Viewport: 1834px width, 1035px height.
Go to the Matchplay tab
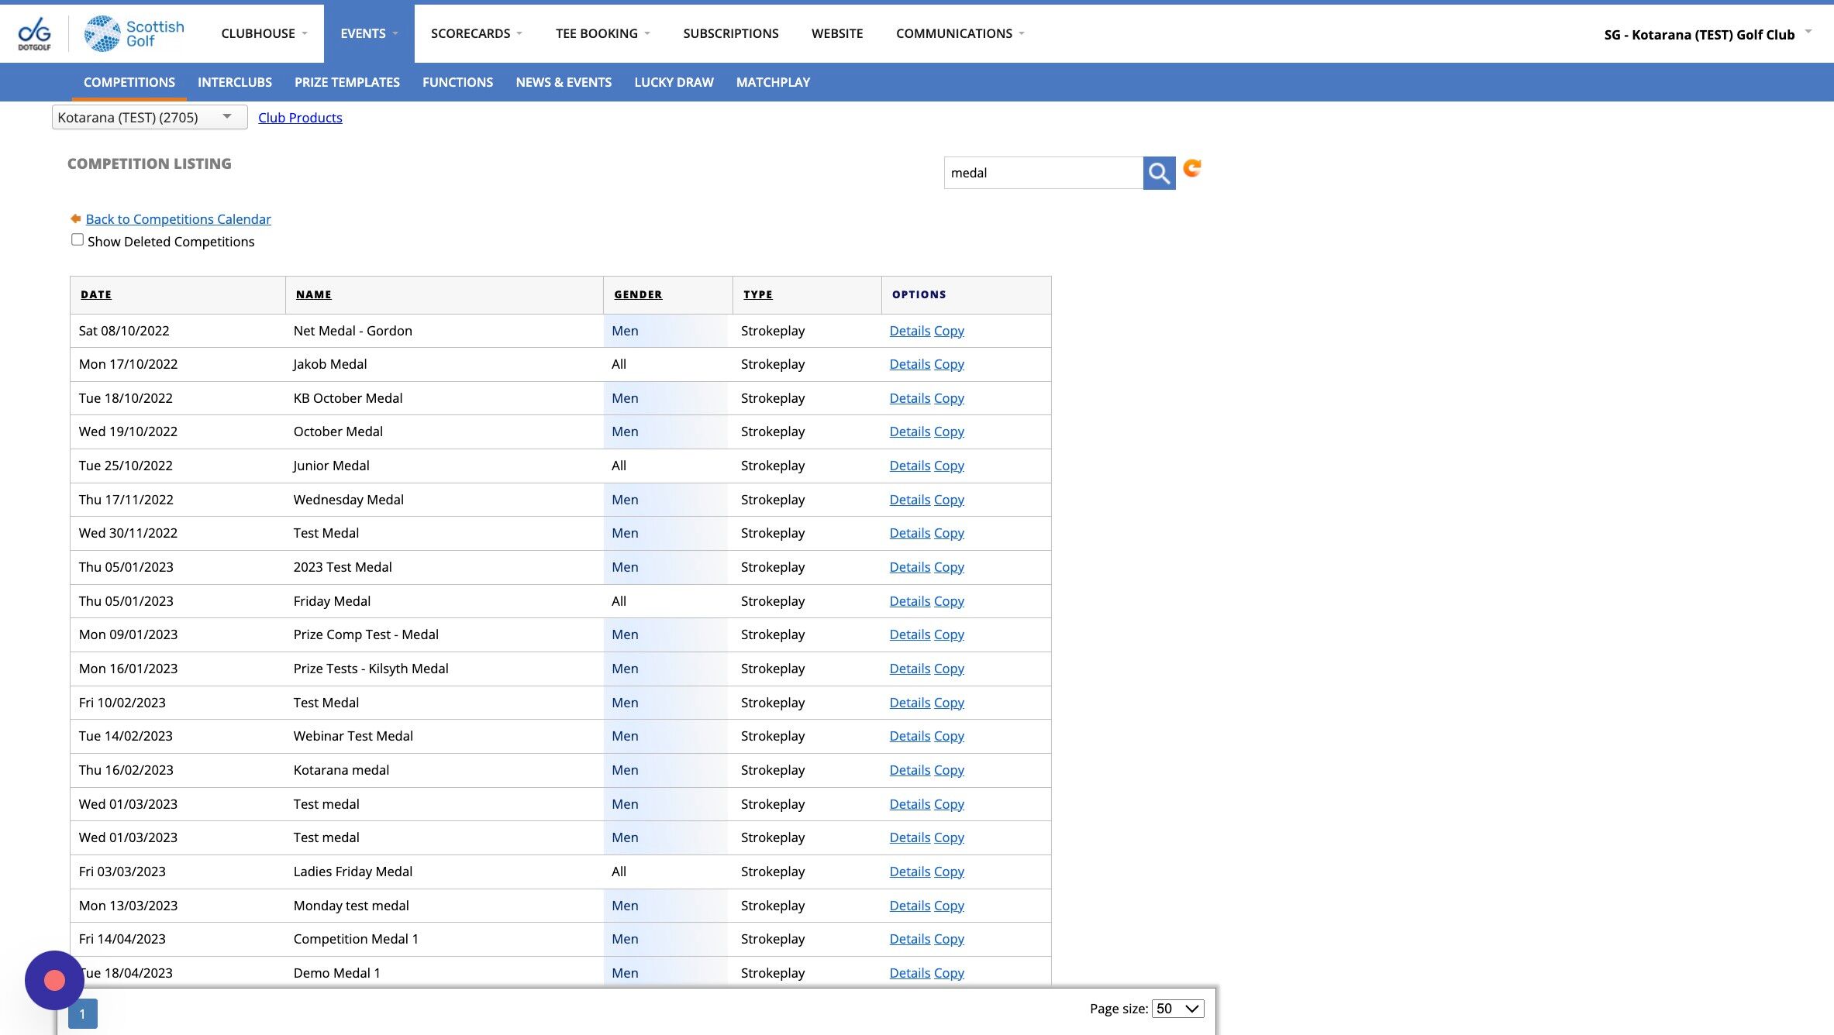point(772,82)
